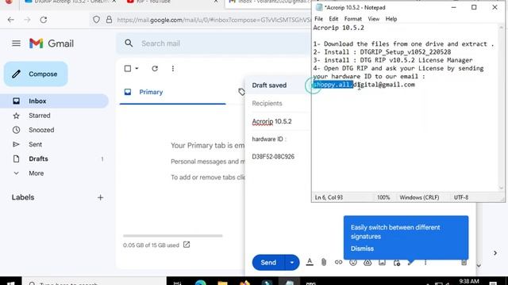This screenshot has width=508, height=285.
Task: Open Gmail main menu hamburger icon
Action: coord(16,44)
